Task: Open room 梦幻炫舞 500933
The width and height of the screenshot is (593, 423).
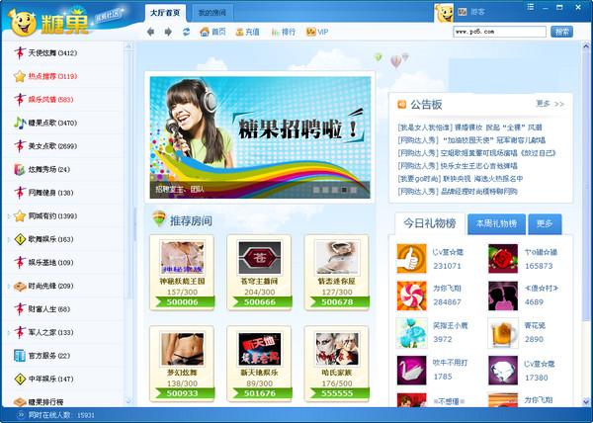Action: point(182,364)
